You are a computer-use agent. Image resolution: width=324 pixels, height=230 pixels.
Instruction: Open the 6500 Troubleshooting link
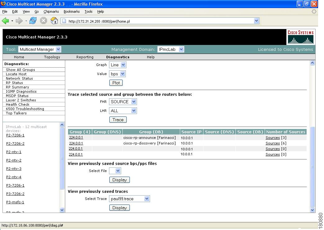pyautogui.click(x=25, y=109)
